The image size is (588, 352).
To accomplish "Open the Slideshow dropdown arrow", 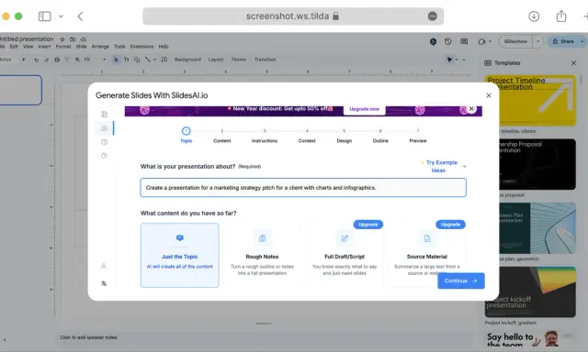I will click(537, 41).
